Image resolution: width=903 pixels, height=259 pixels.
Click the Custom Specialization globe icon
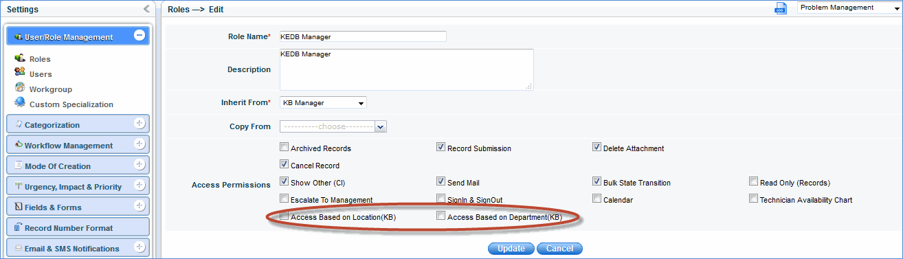click(x=20, y=103)
